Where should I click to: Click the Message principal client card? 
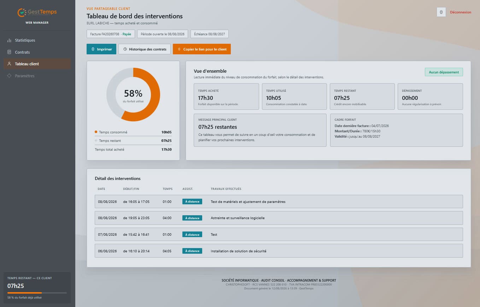point(260,130)
